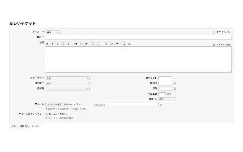Click the description area resize handle
Viewport: 243px width, 152px height.
click(230, 71)
